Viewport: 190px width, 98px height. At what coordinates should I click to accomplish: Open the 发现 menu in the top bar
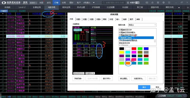pos(41,3)
